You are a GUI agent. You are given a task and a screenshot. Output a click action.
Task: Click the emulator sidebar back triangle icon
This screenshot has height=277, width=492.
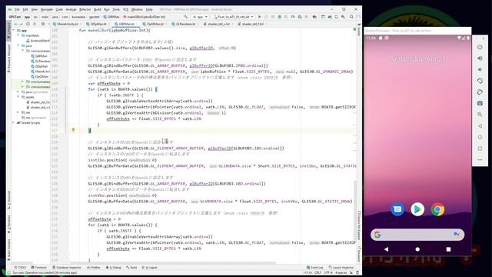click(x=480, y=126)
